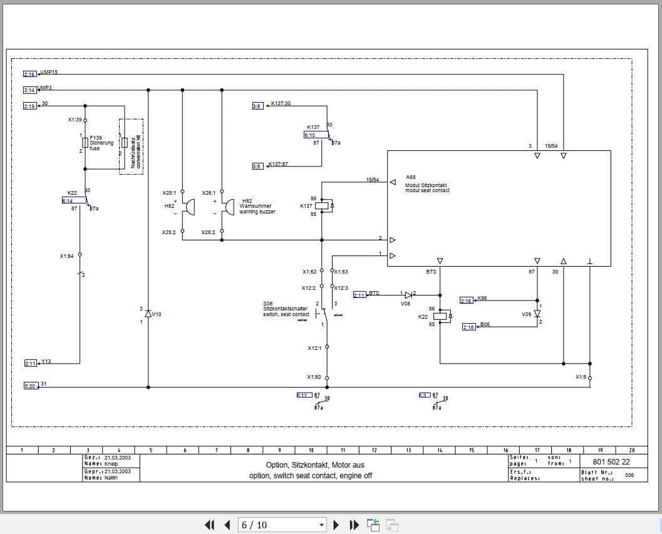Image resolution: width=662 pixels, height=534 pixels.
Task: Click the S06 Sitzkontaktschalter label
Action: click(286, 309)
